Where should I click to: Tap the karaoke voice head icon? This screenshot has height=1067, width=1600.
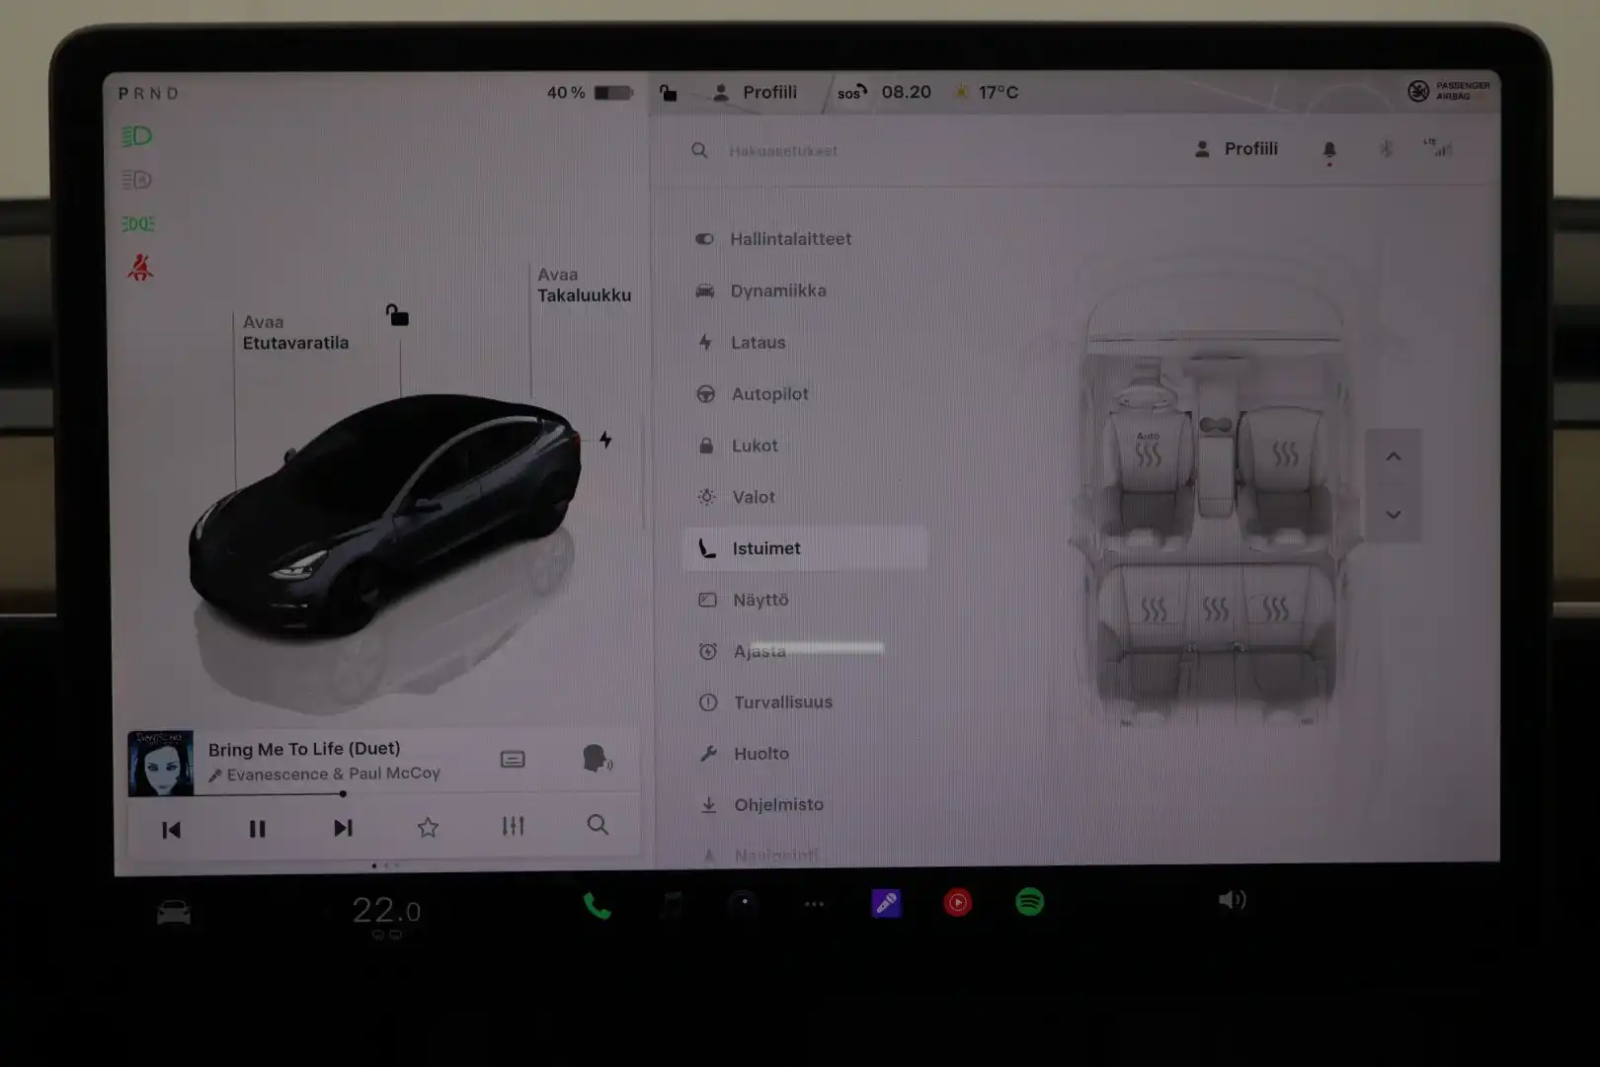point(597,759)
